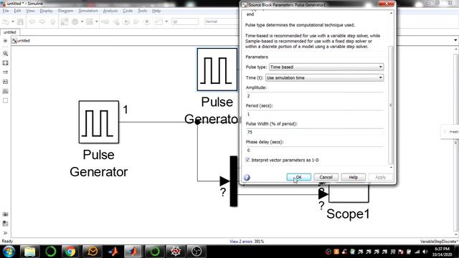
Task: Select the left Pulse Generator block
Action: 99,122
